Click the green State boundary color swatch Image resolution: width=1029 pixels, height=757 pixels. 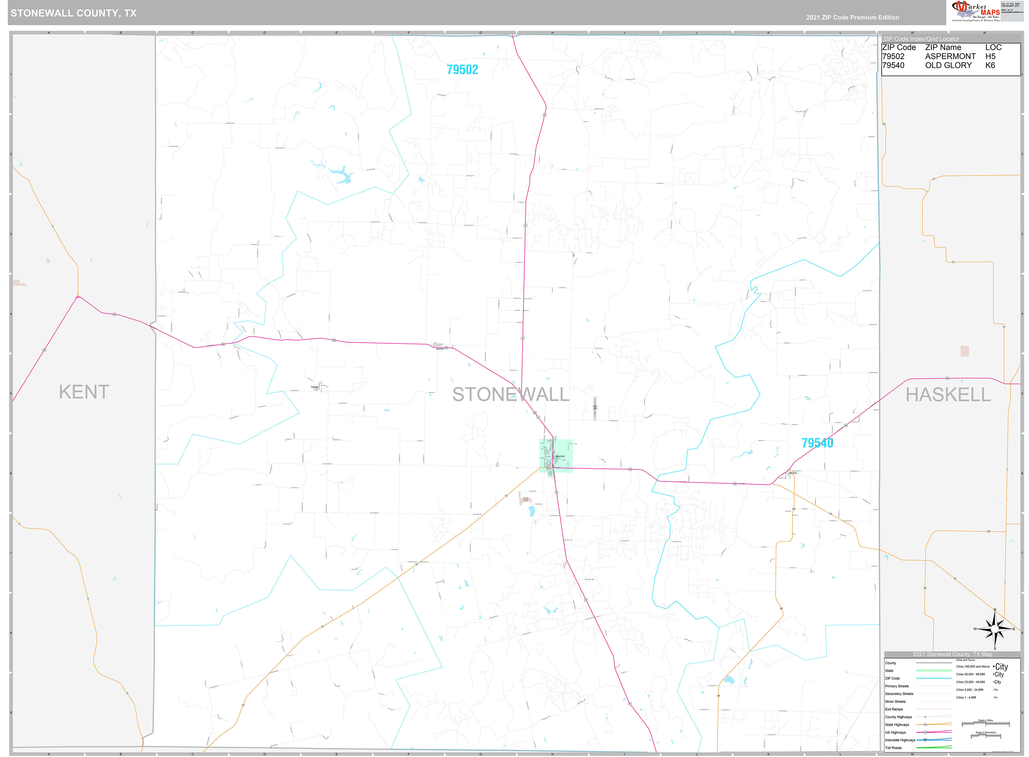tap(935, 671)
